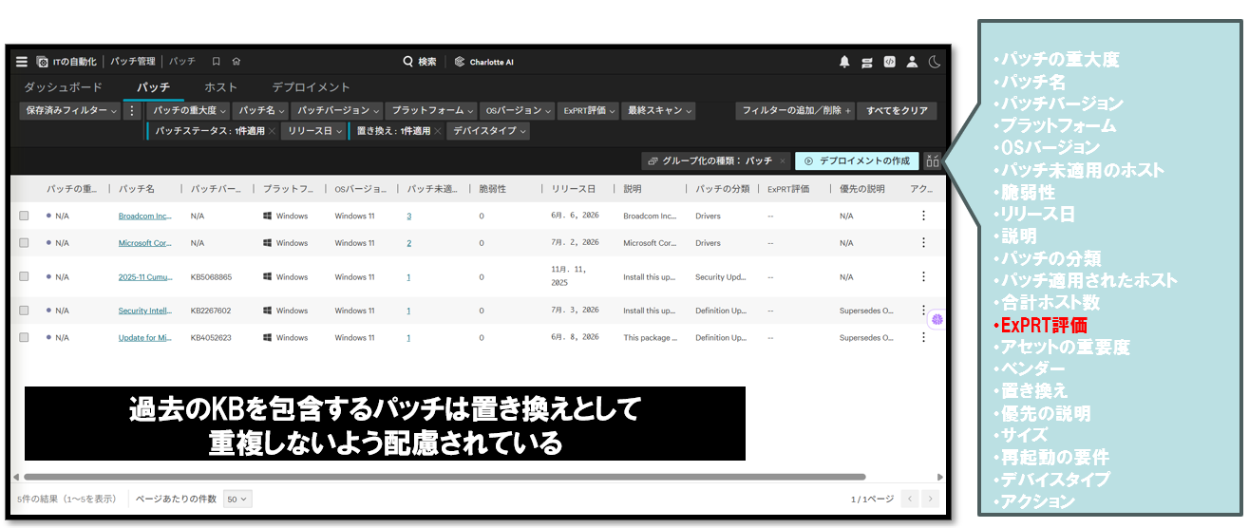The width and height of the screenshot is (1249, 528).
Task: Open the 2025-11 Cumu patch link
Action: [x=145, y=277]
